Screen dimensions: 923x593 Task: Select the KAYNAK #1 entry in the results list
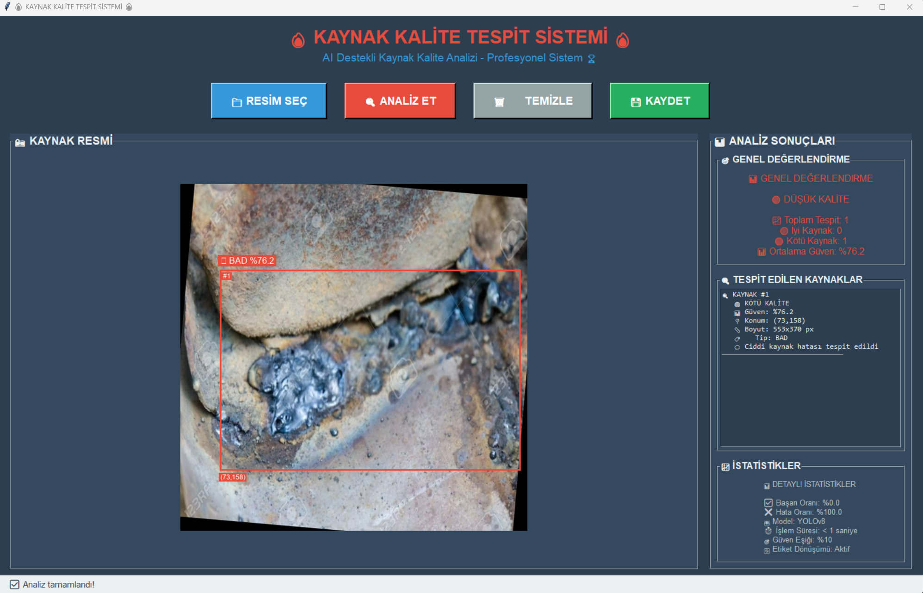pyautogui.click(x=750, y=295)
